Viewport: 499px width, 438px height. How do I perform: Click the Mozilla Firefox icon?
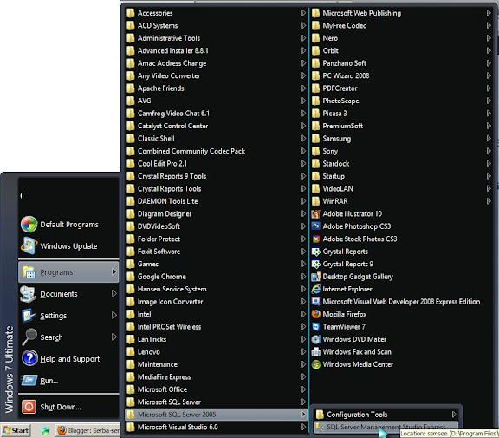point(315,314)
